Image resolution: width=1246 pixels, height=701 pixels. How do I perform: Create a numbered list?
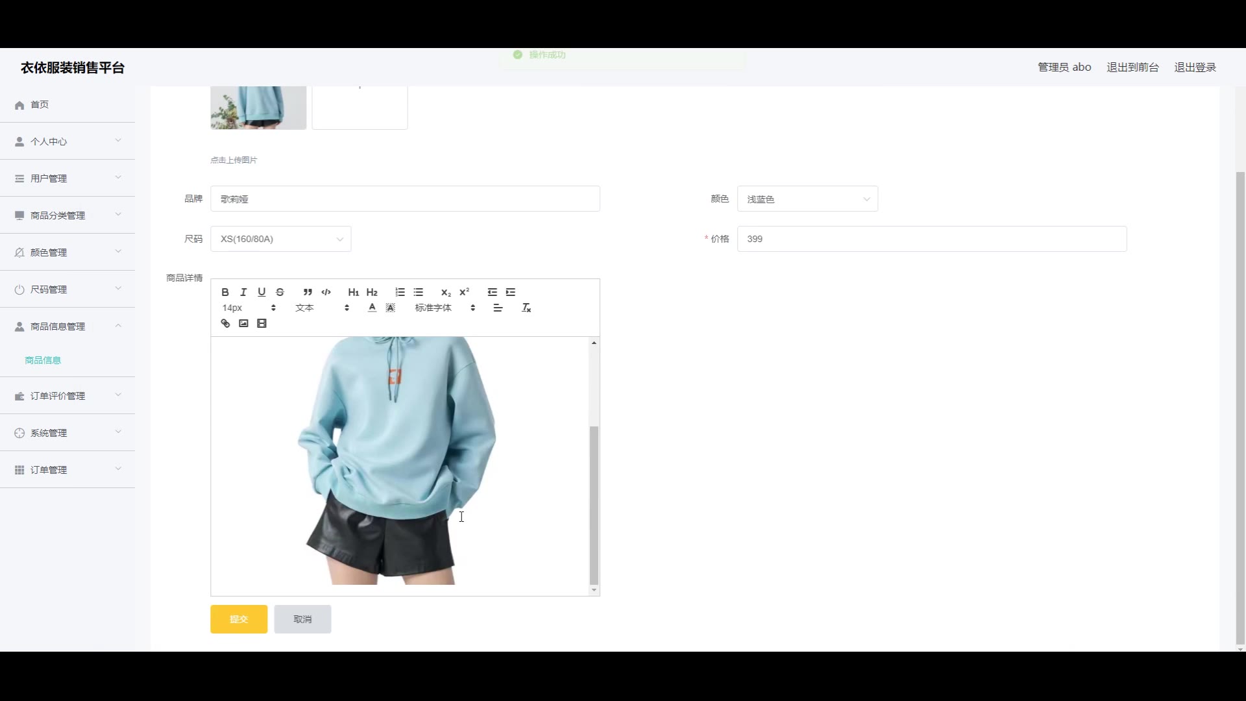click(x=400, y=292)
